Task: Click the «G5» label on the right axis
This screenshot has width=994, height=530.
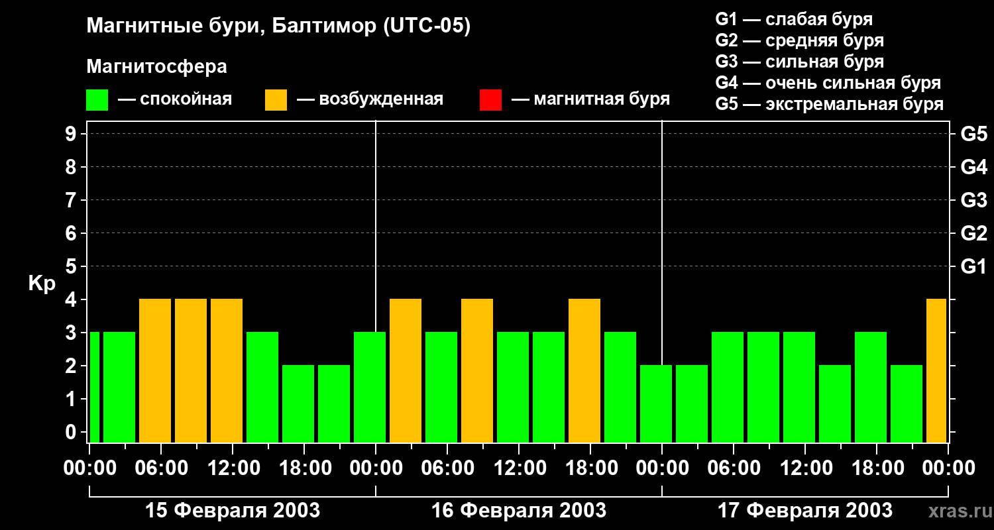Action: (973, 134)
